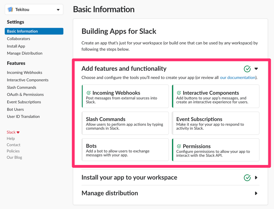Click green checkmark beside Install your app
This screenshot has height=209, width=274.
tap(247, 178)
